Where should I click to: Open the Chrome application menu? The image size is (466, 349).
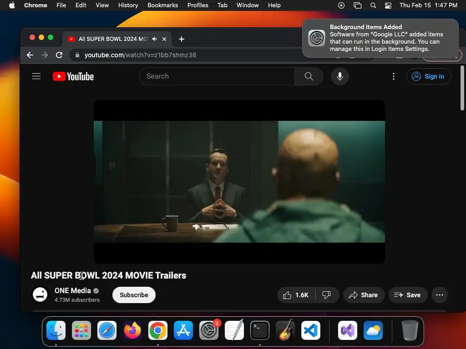[35, 5]
